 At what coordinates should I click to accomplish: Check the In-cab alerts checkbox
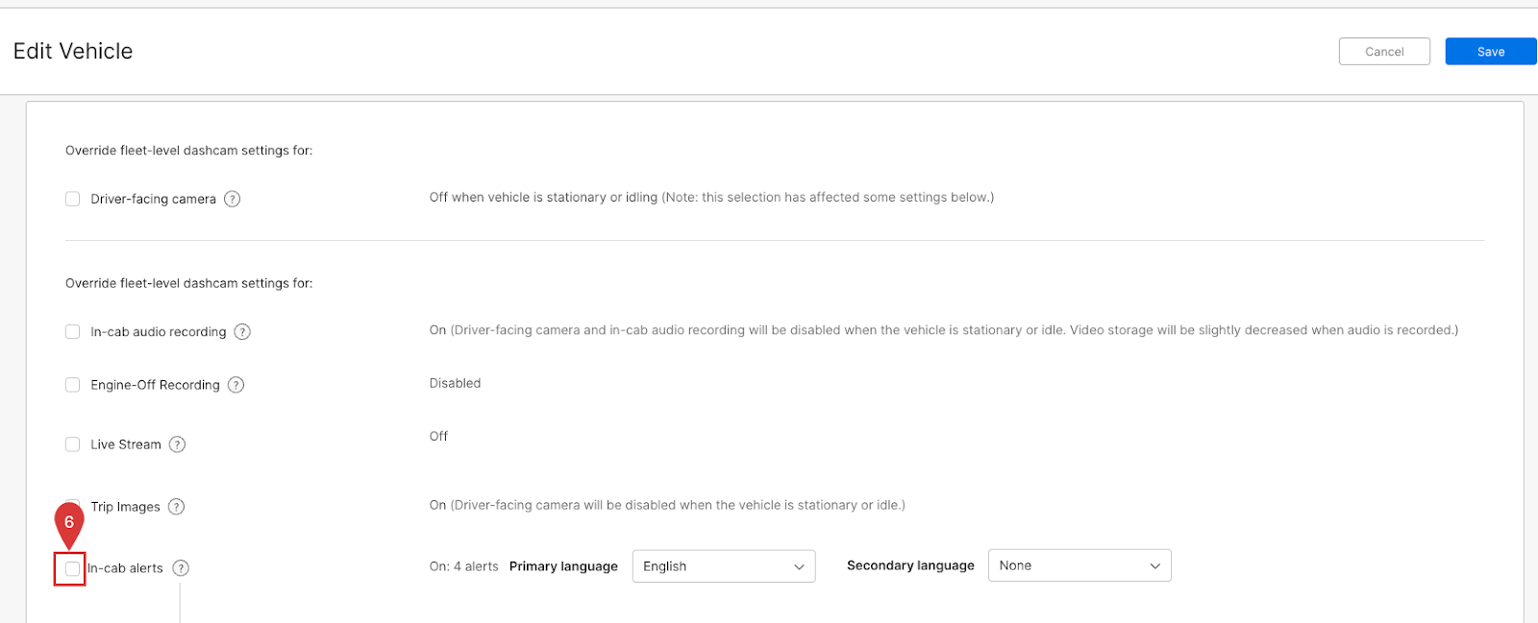click(x=72, y=568)
